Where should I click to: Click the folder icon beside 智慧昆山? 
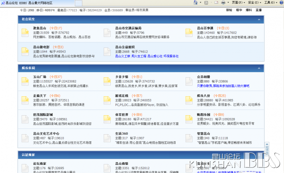pos(189,138)
